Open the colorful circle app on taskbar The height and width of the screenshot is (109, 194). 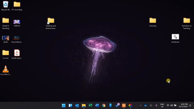pyautogui.click(x=130, y=105)
